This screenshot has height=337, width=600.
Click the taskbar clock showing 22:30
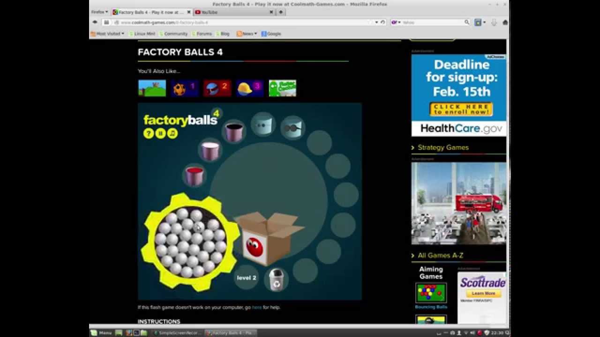[x=497, y=333]
